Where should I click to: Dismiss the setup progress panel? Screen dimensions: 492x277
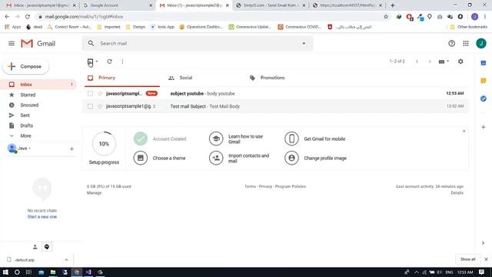click(x=464, y=131)
